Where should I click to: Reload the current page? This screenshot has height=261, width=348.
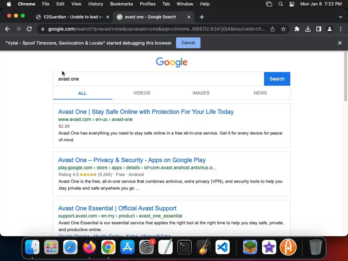29,29
